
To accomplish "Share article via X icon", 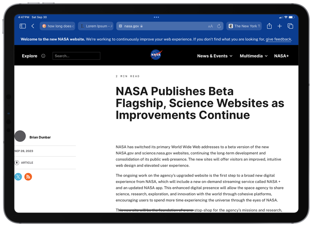I will (x=18, y=177).
